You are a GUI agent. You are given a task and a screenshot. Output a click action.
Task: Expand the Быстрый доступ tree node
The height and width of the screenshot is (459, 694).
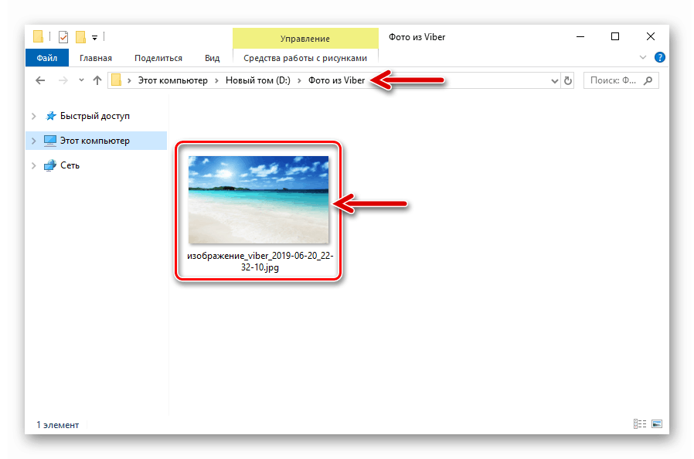click(x=34, y=116)
